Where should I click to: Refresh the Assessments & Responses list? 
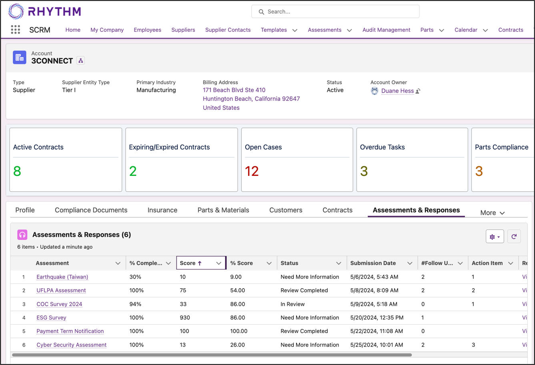pos(514,236)
